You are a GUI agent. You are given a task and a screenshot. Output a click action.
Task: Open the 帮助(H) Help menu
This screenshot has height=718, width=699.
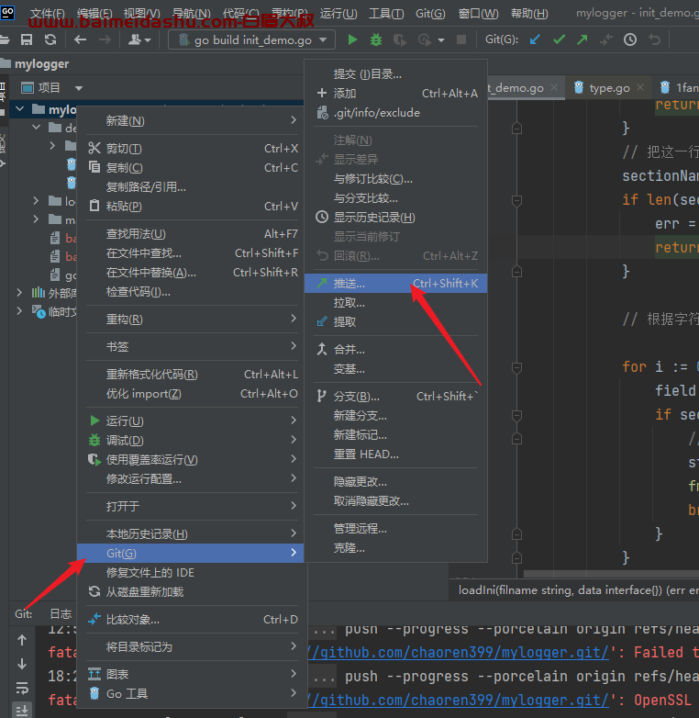tap(528, 13)
